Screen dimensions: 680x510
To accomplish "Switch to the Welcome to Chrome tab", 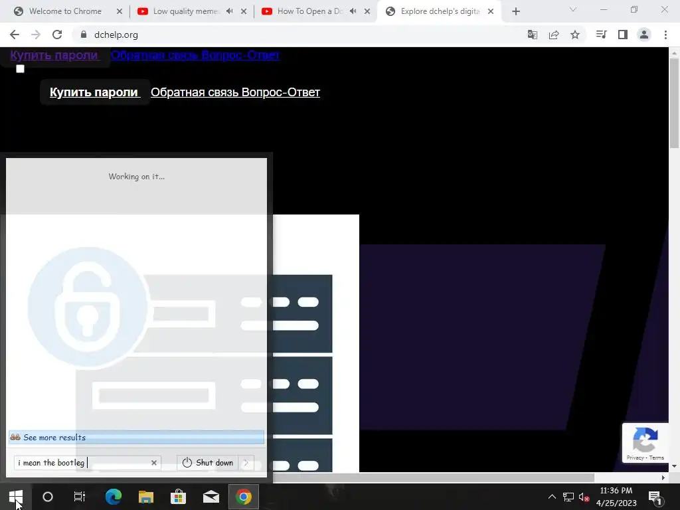I will click(65, 11).
